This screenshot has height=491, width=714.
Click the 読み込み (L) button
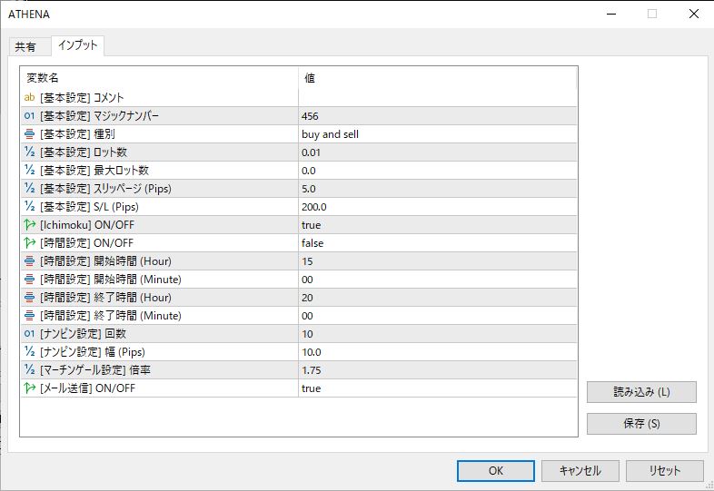coord(641,392)
